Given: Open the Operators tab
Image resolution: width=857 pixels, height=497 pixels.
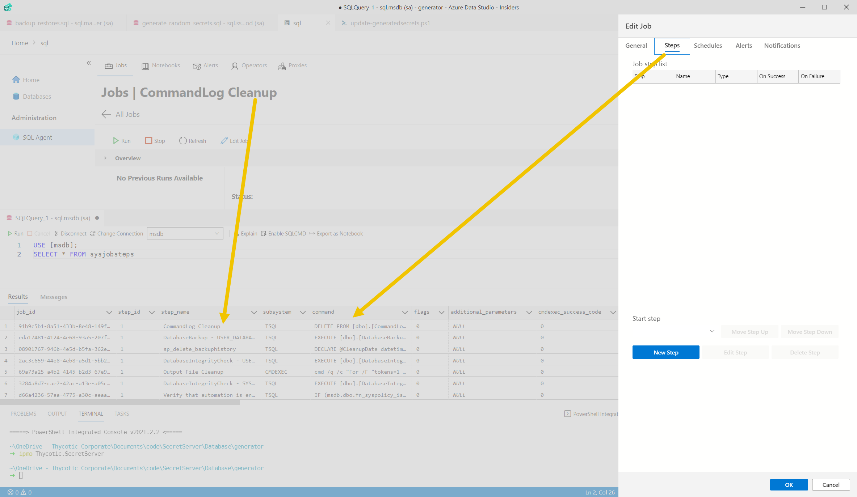Looking at the screenshot, I should (x=249, y=65).
